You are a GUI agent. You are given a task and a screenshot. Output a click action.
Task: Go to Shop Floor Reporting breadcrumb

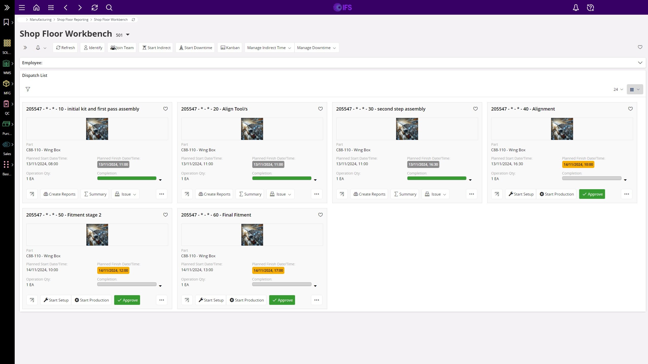(72, 19)
